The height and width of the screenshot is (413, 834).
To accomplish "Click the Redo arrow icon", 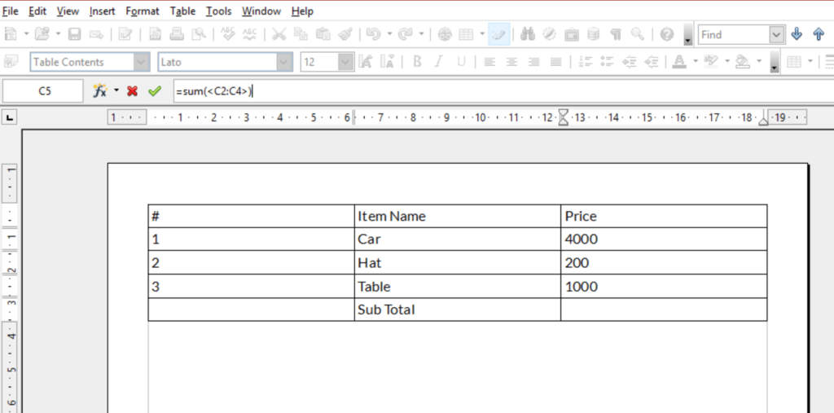I will coord(406,34).
